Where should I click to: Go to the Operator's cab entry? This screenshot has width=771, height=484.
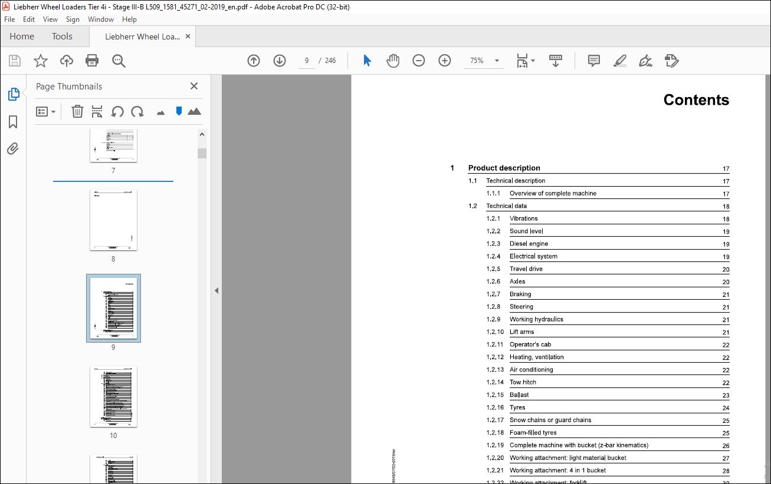530,344
